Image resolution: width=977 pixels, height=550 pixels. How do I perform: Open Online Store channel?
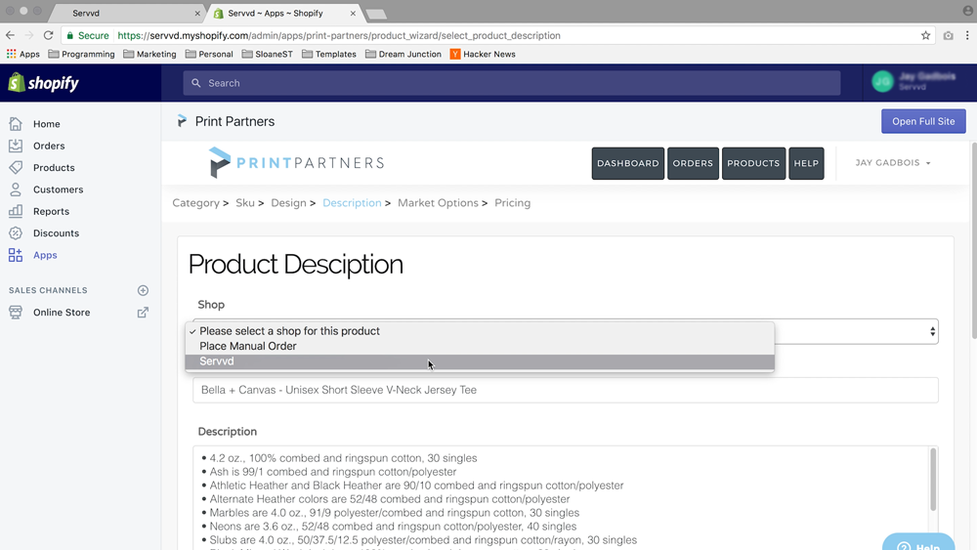(61, 312)
